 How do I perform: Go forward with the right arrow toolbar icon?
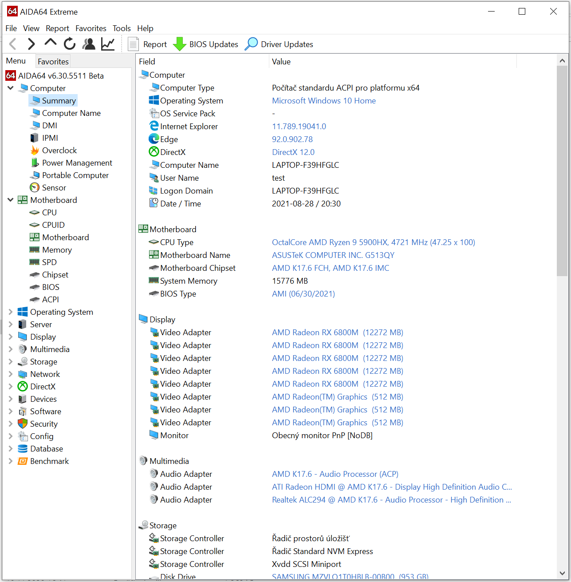click(31, 44)
